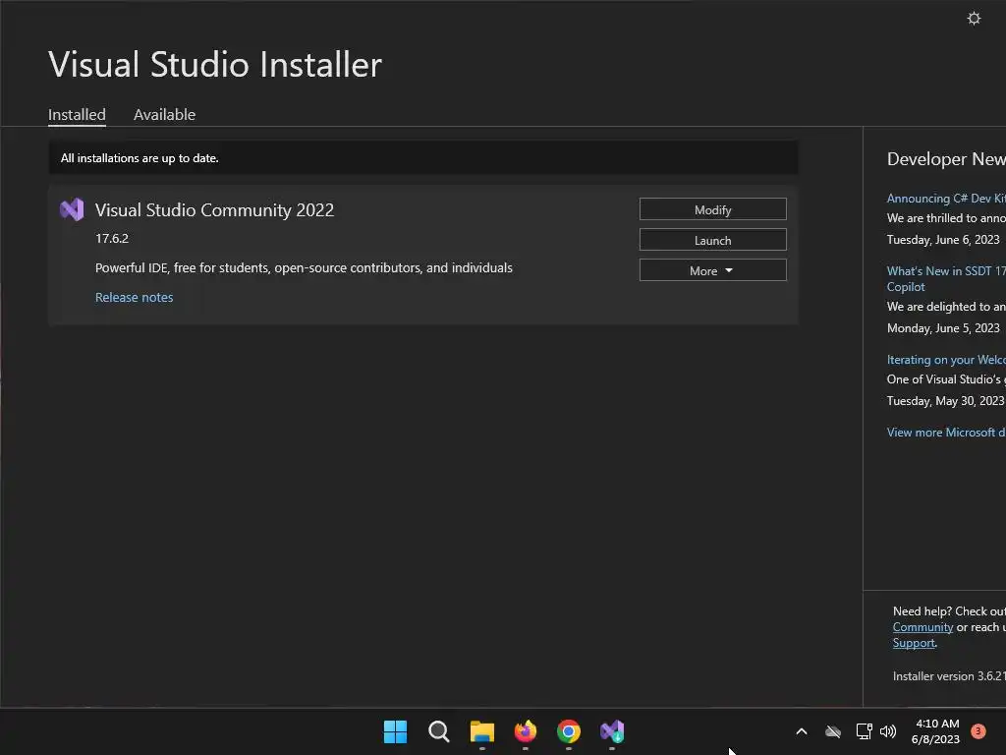Select Visual Studio Installer taskbar icon
Viewport: 1006px width, 755px height.
(x=612, y=731)
